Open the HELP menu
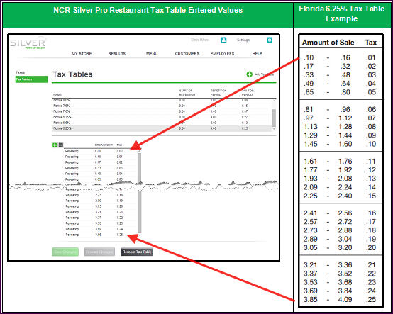This screenshot has width=393, height=314. pyautogui.click(x=258, y=54)
